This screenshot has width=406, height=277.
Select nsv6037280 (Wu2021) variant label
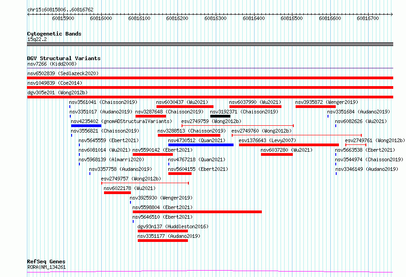tap(286, 150)
